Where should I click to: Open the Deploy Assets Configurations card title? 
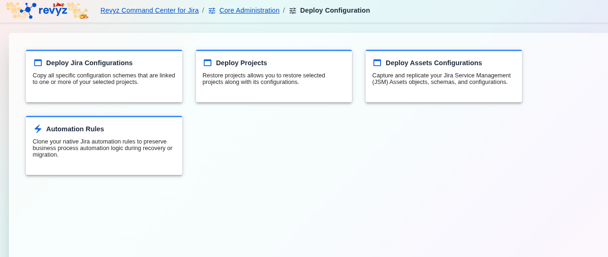click(434, 63)
